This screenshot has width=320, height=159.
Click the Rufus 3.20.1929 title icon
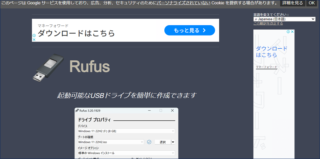click(x=77, y=110)
